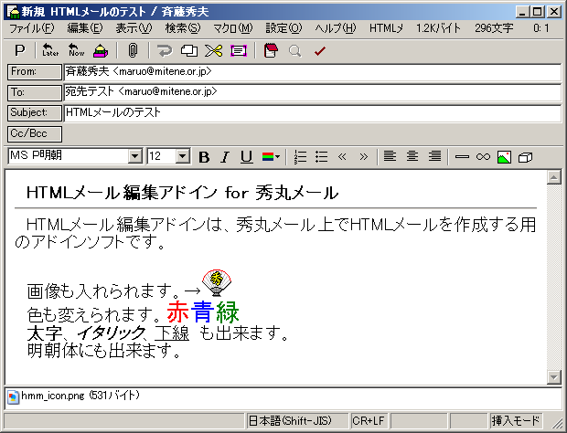This screenshot has height=433, width=567.
Task: Click the green 緑 character
Action: coord(228,312)
